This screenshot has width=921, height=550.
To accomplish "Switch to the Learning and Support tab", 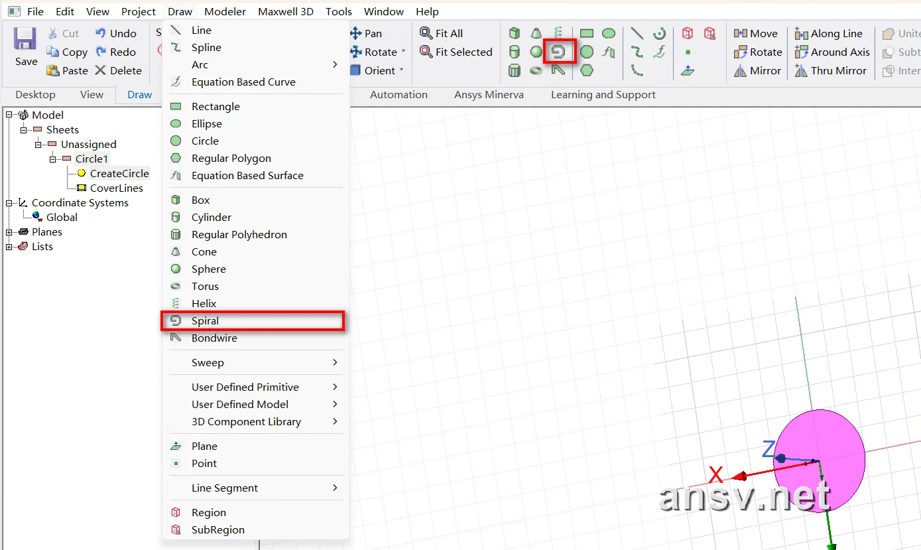I will coord(603,94).
